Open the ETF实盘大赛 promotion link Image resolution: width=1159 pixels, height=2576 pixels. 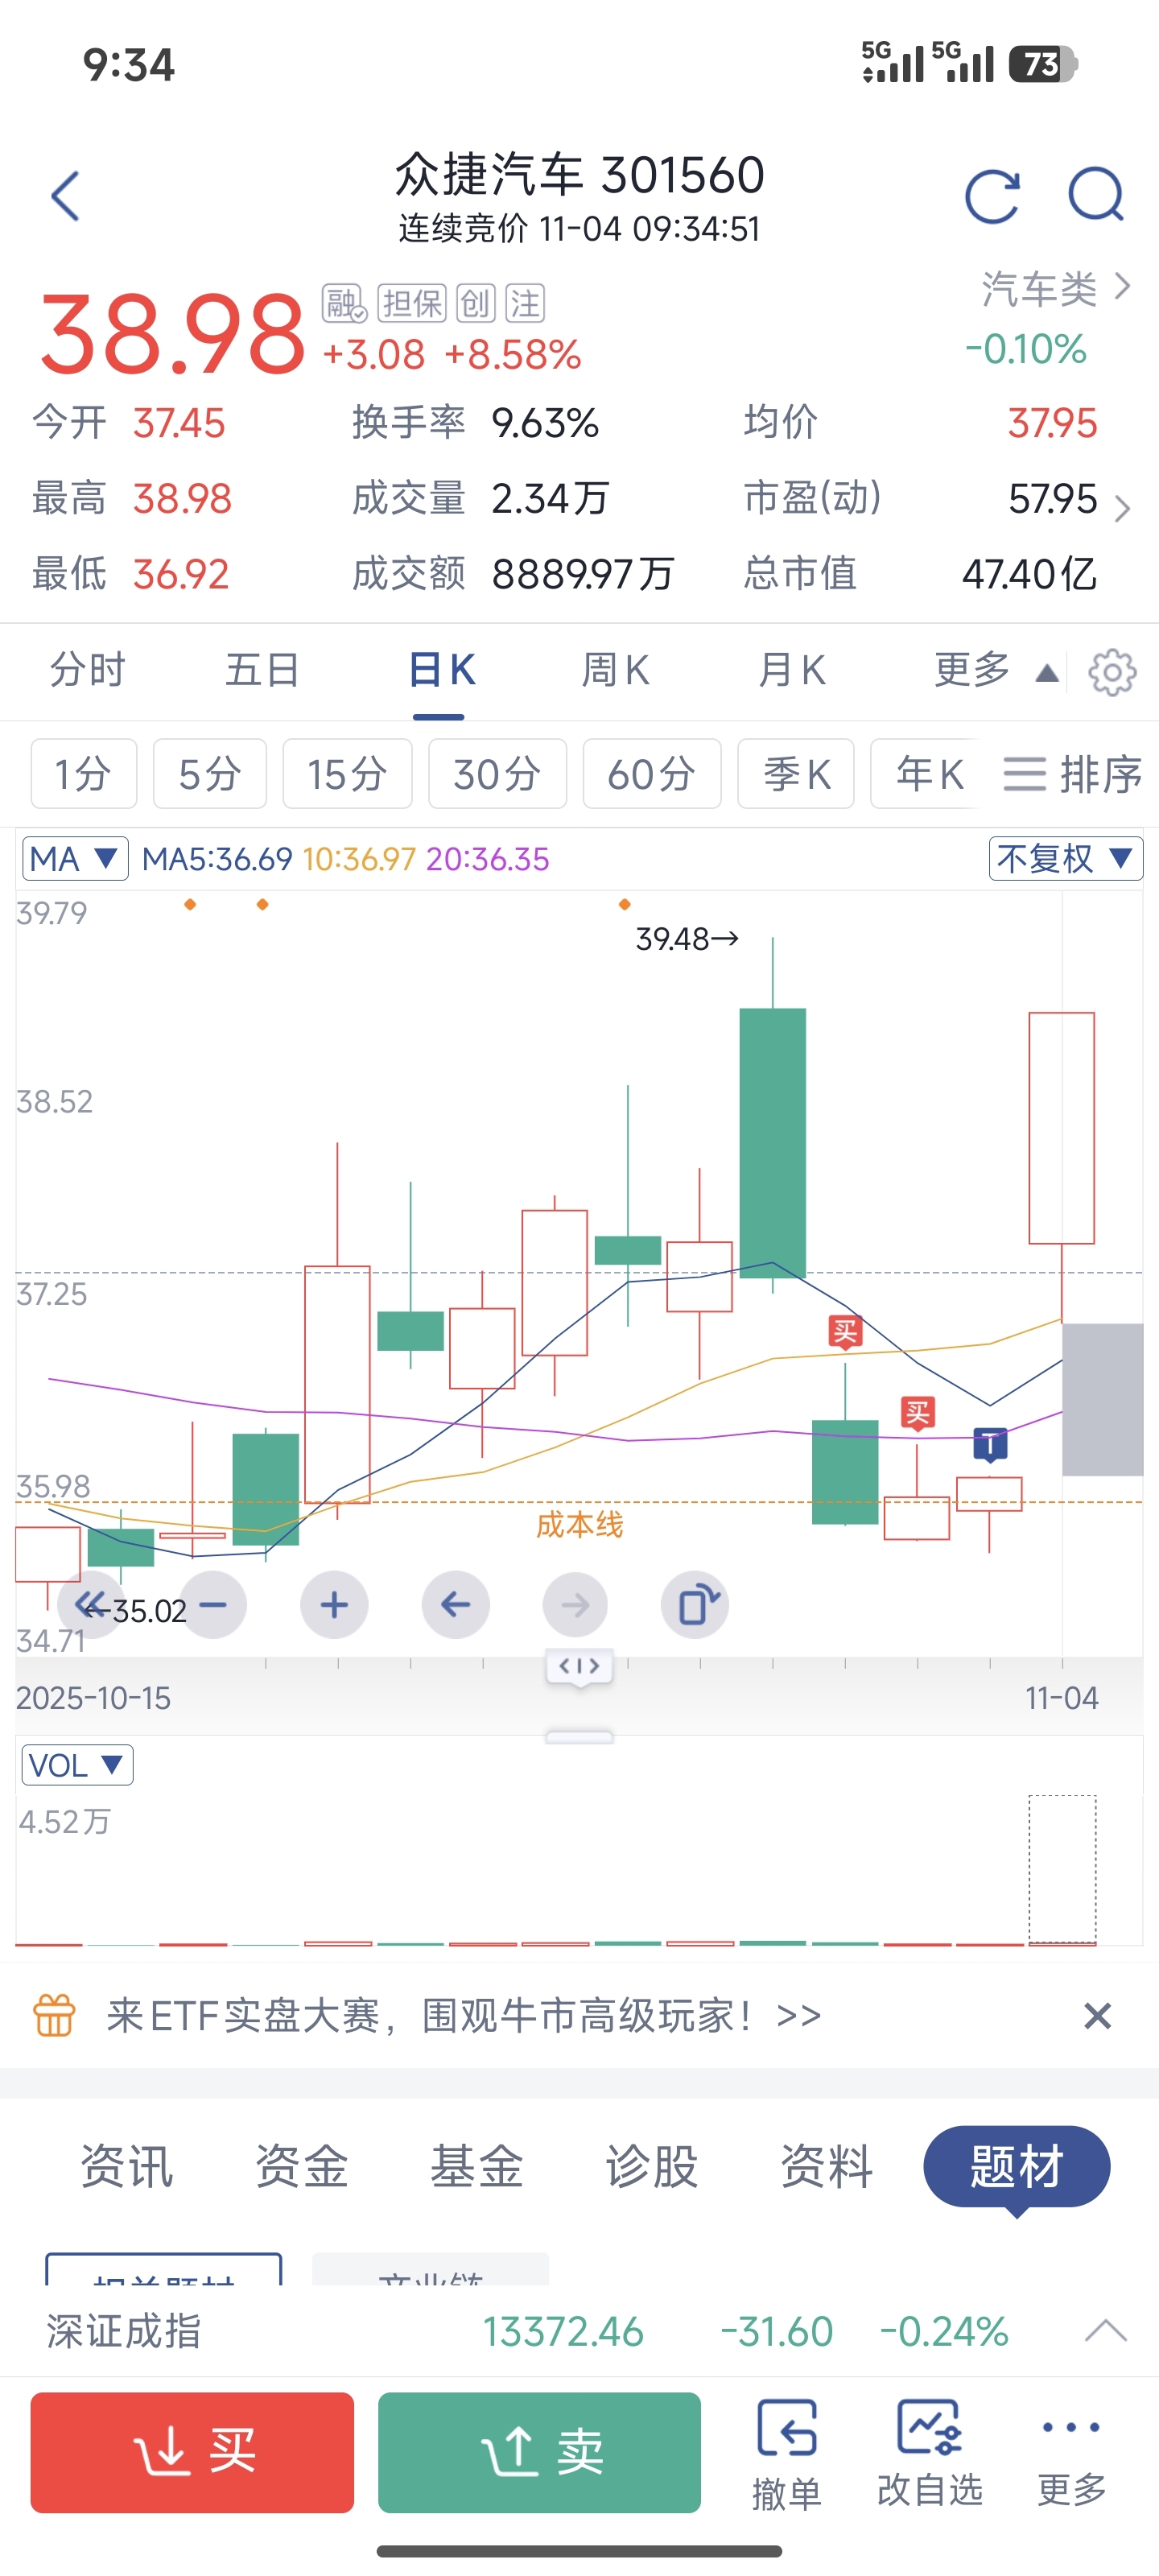pos(464,2016)
